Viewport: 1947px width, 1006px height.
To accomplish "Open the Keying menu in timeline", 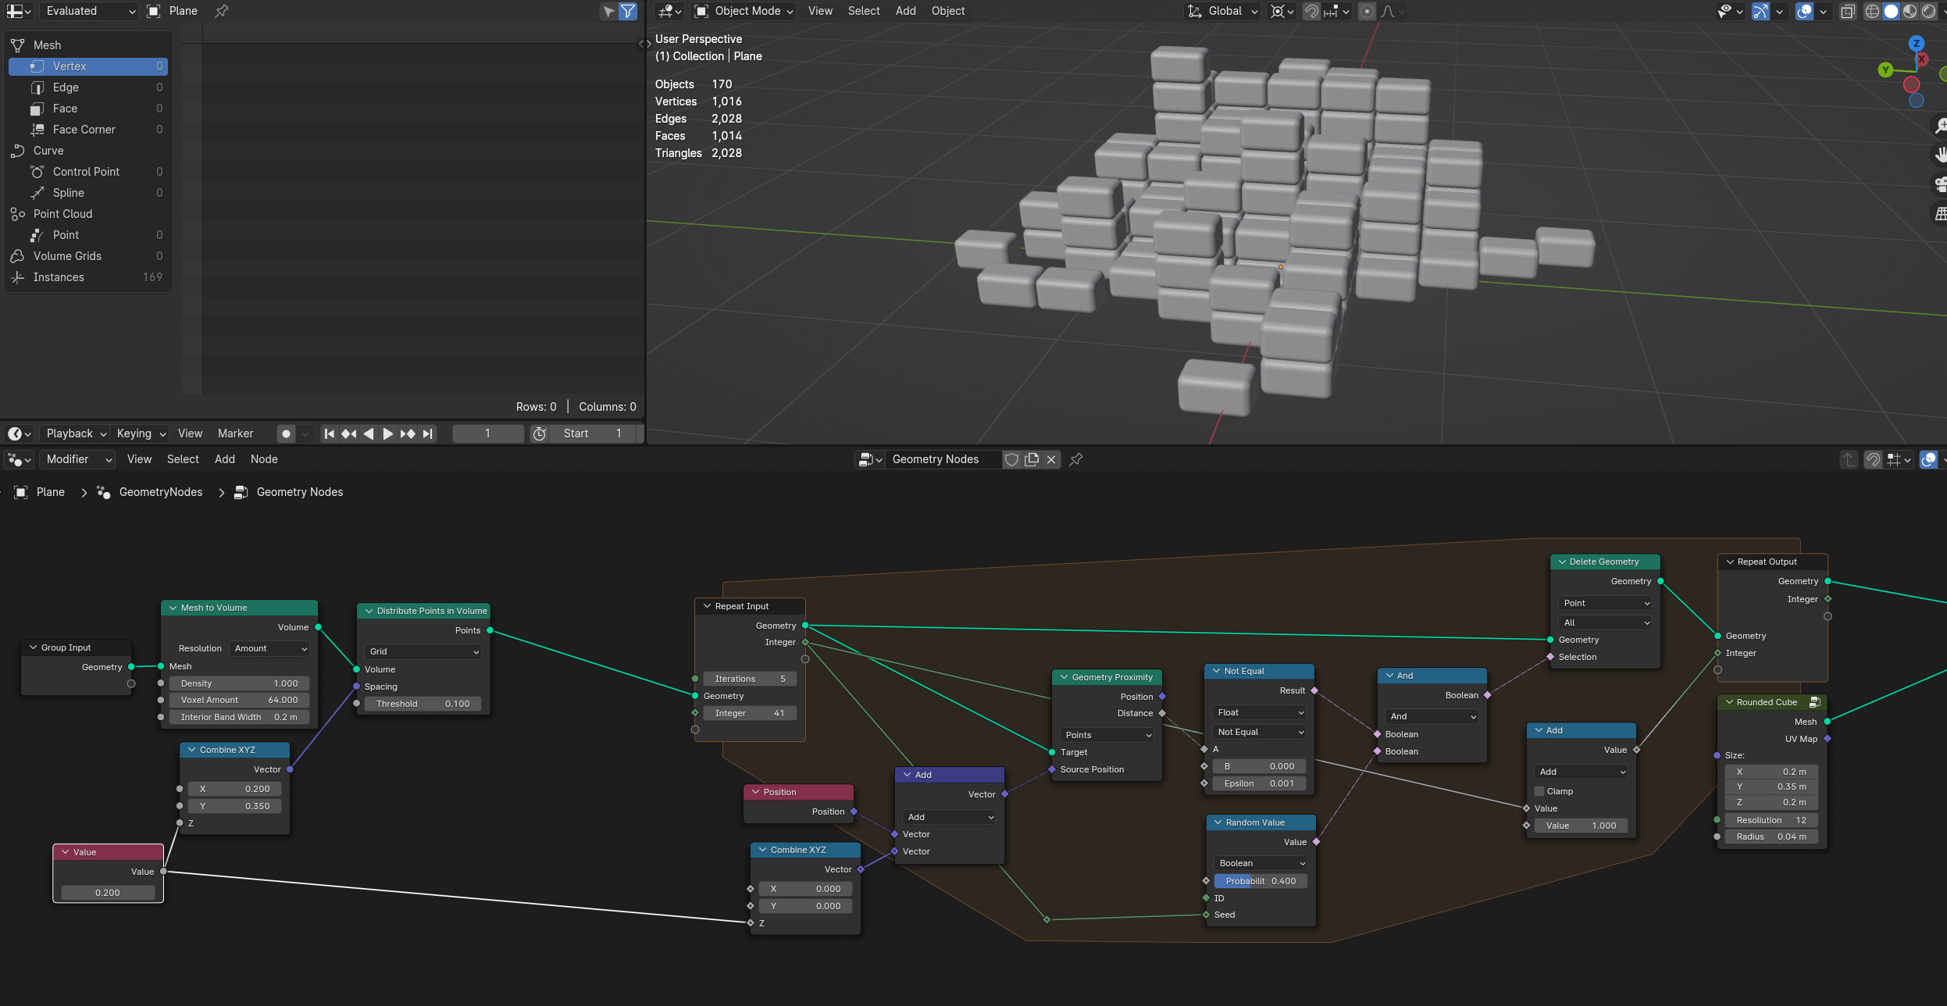I will tap(141, 433).
